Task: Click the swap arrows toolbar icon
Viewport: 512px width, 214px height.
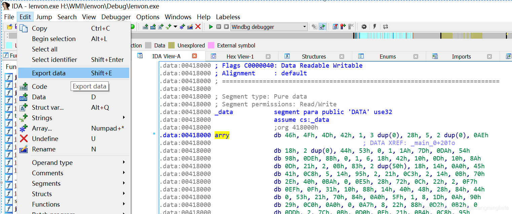Action: (386, 27)
